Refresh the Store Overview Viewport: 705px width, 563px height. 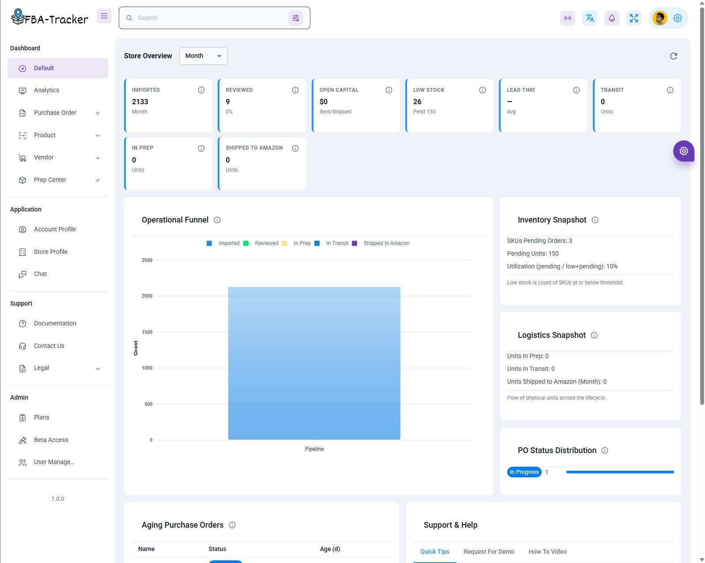(x=674, y=56)
